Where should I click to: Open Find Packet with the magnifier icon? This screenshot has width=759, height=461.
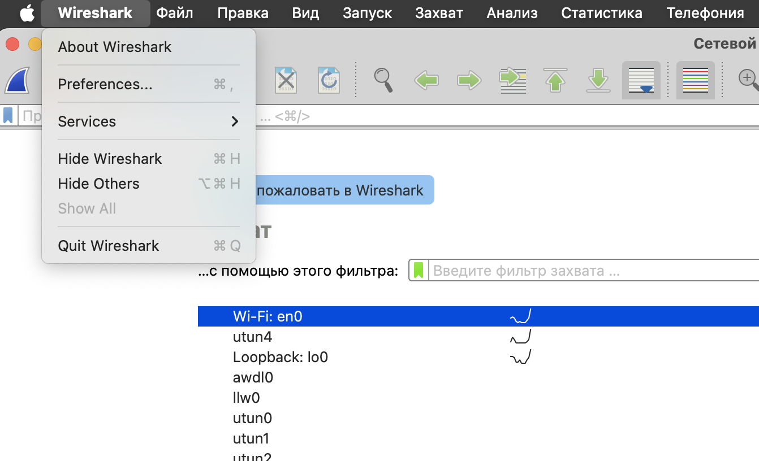tap(384, 80)
